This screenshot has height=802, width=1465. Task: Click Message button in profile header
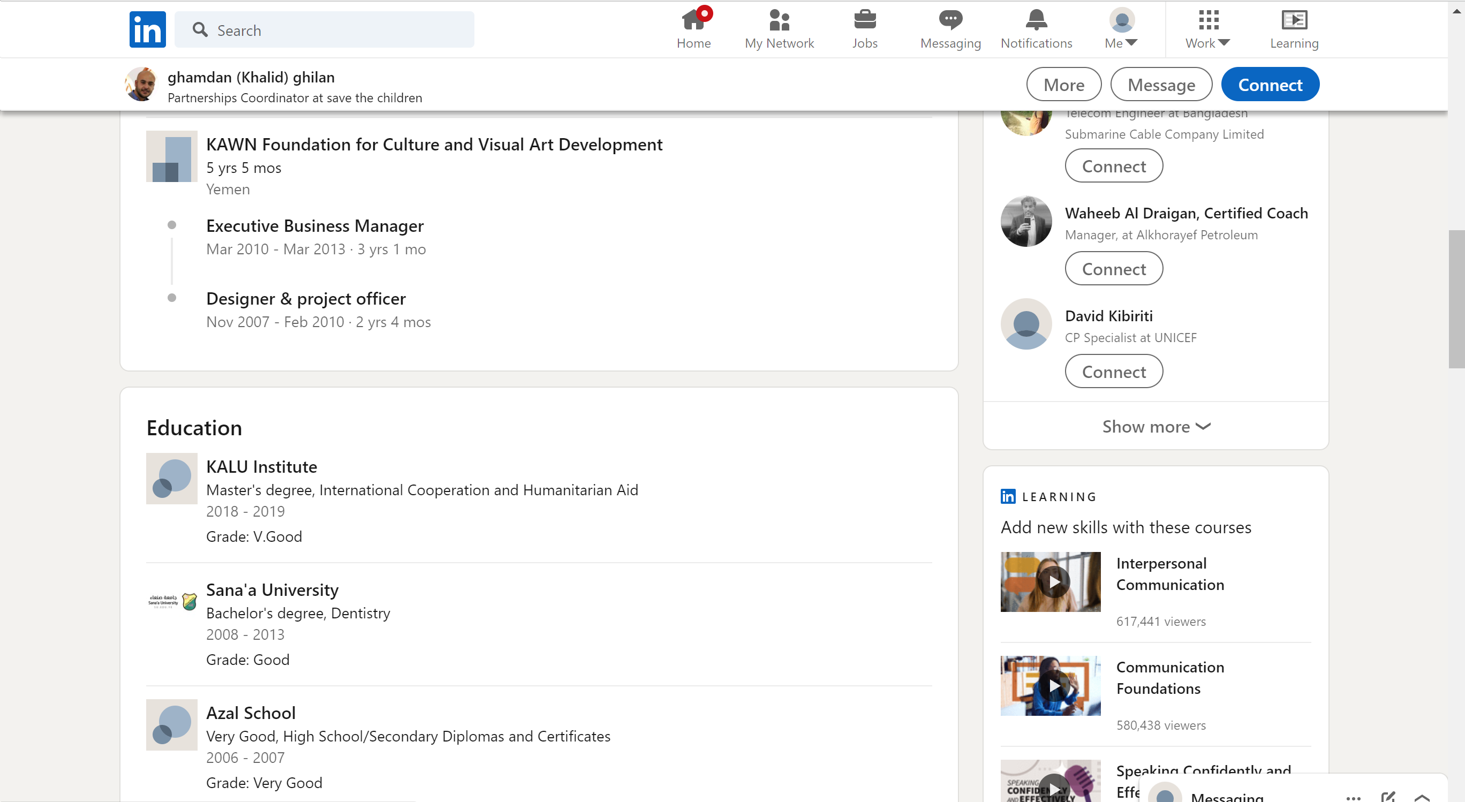[x=1161, y=84]
